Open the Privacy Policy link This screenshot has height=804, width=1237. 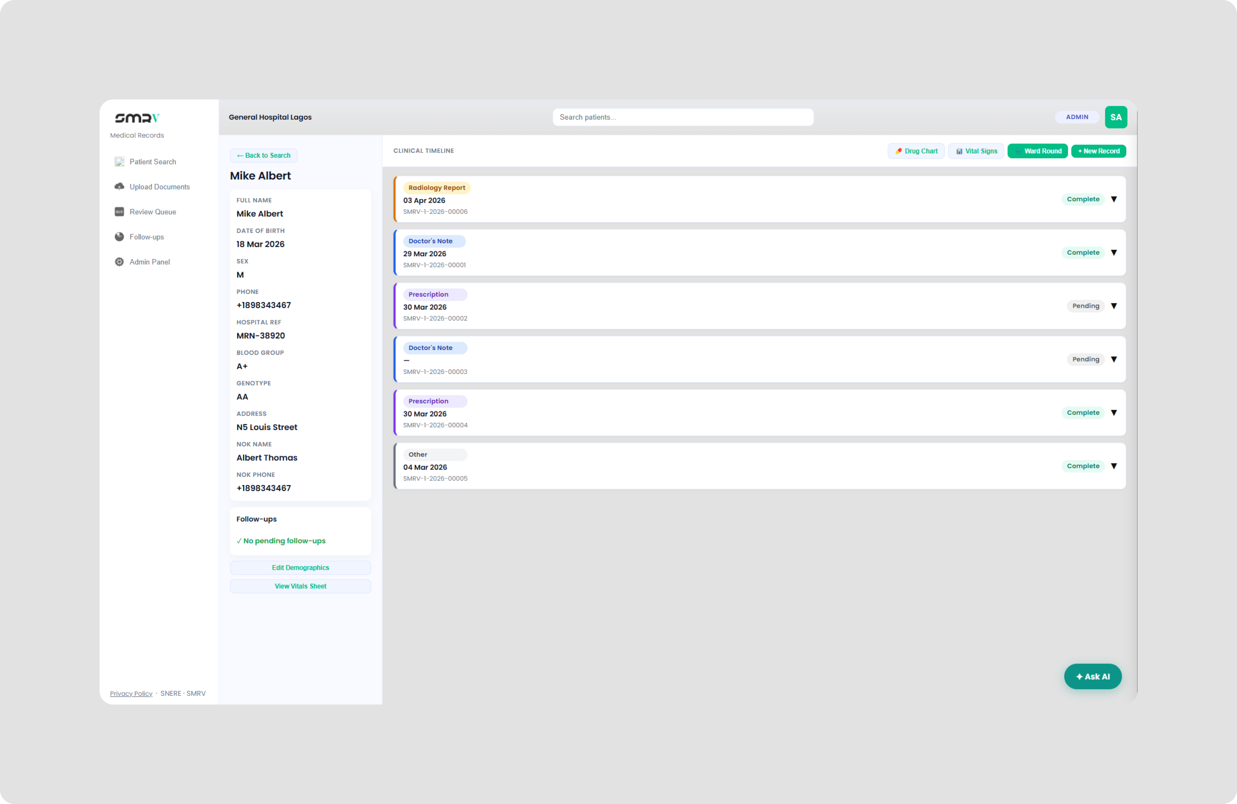pos(131,693)
